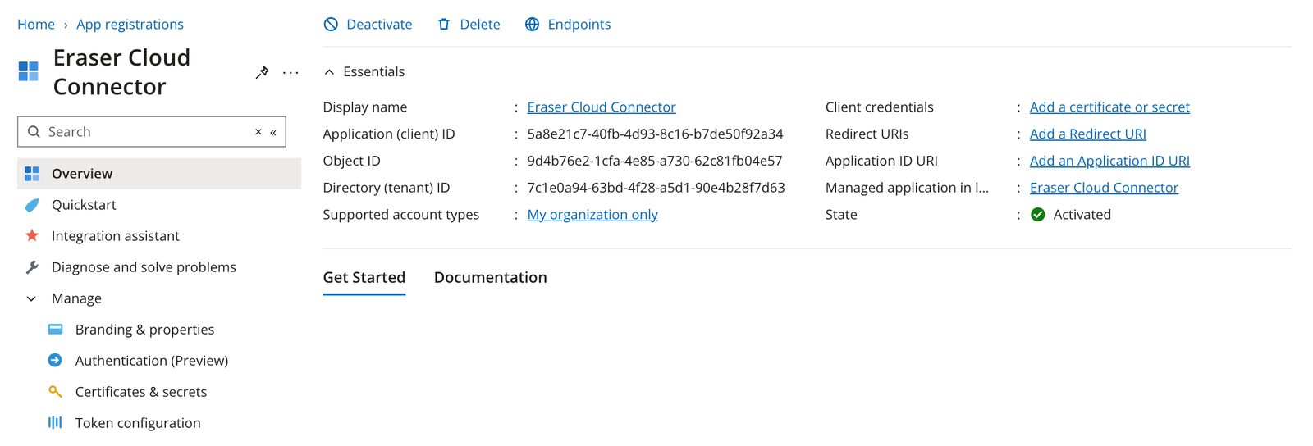Click Deactivate button label

(x=379, y=25)
